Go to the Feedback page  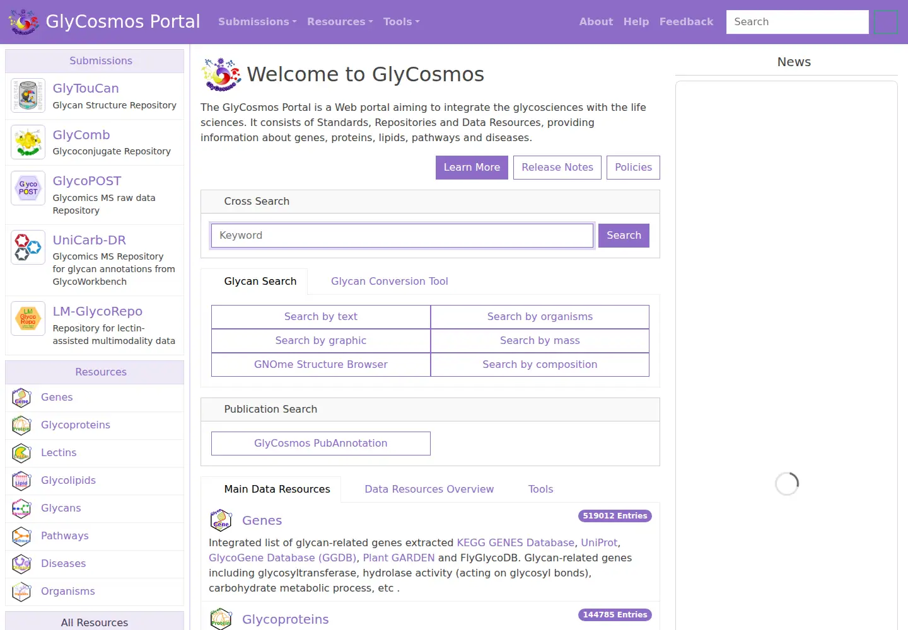[x=686, y=21]
